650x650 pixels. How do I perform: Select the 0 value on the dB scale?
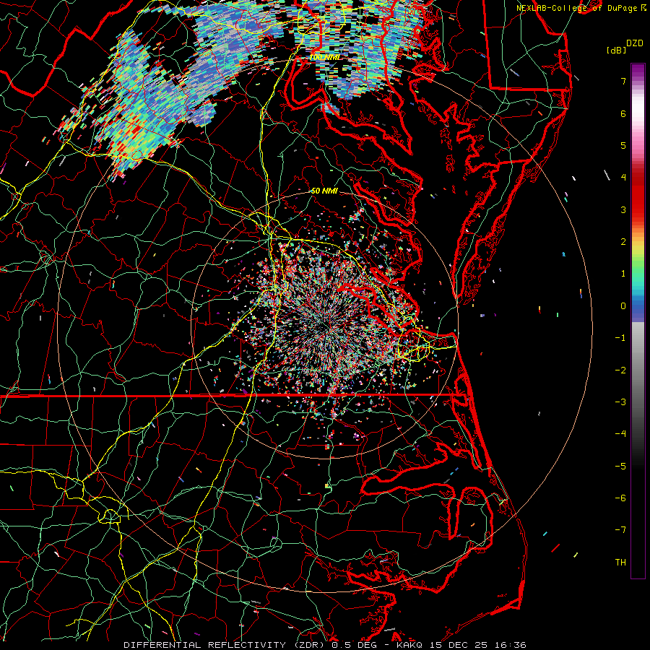(623, 306)
